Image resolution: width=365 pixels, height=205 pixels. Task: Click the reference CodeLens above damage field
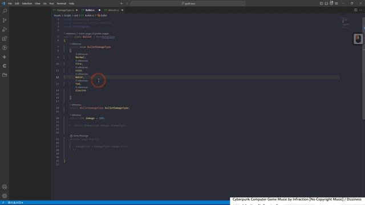75,115
